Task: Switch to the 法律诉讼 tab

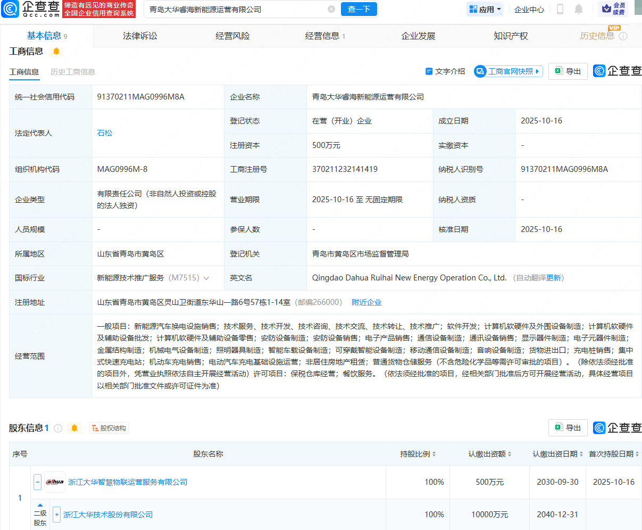Action: [139, 35]
